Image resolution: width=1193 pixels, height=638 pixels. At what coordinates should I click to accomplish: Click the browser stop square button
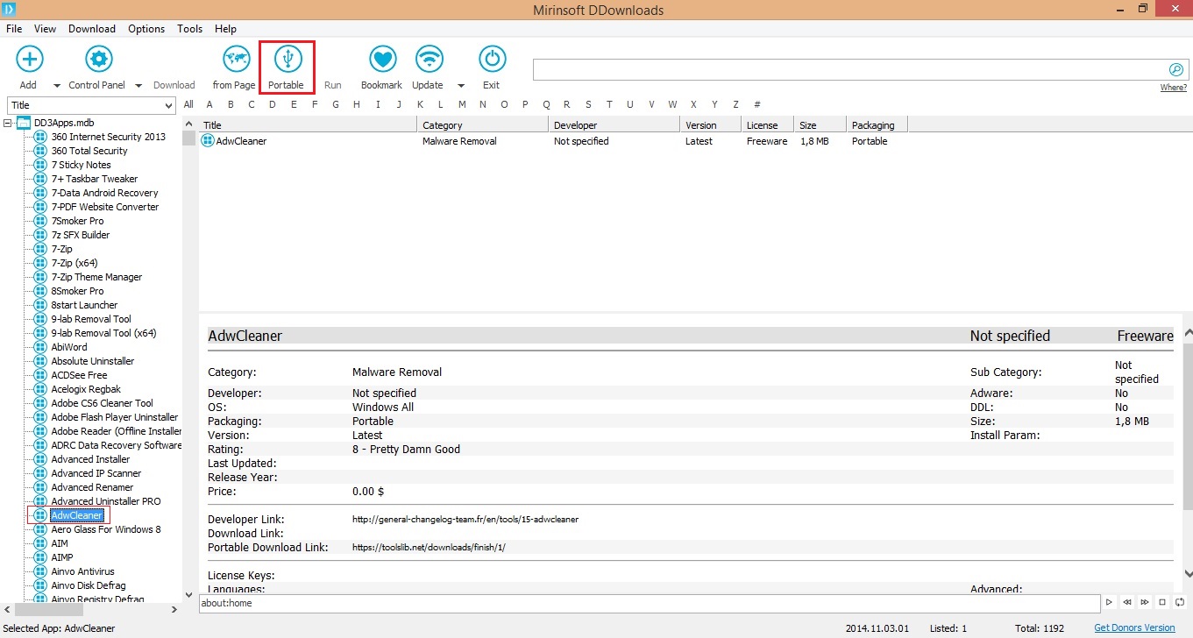coord(1162,603)
